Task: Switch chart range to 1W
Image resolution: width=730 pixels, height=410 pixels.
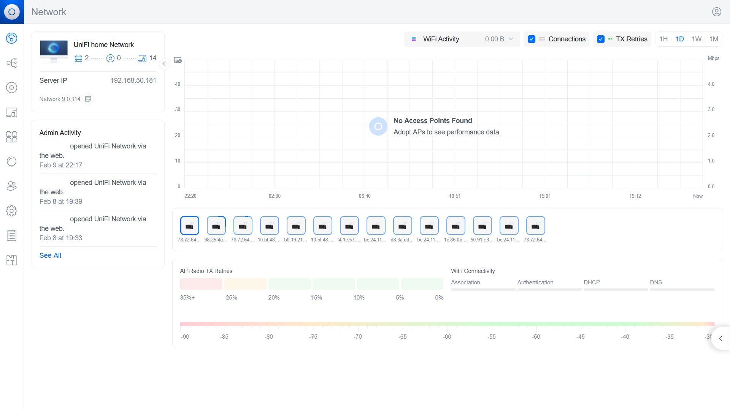Action: [697, 39]
